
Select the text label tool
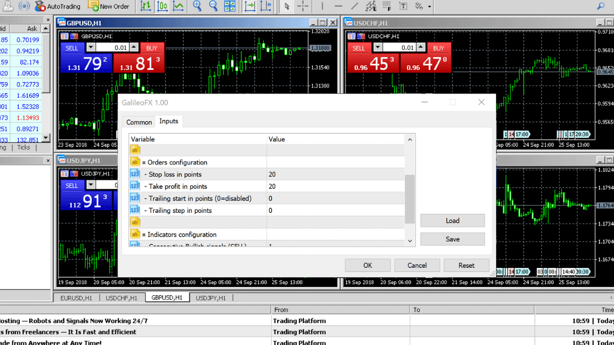pyautogui.click(x=403, y=6)
